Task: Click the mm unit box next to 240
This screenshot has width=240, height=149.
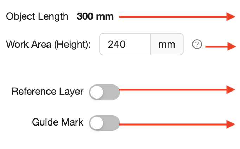Action: coord(167,44)
